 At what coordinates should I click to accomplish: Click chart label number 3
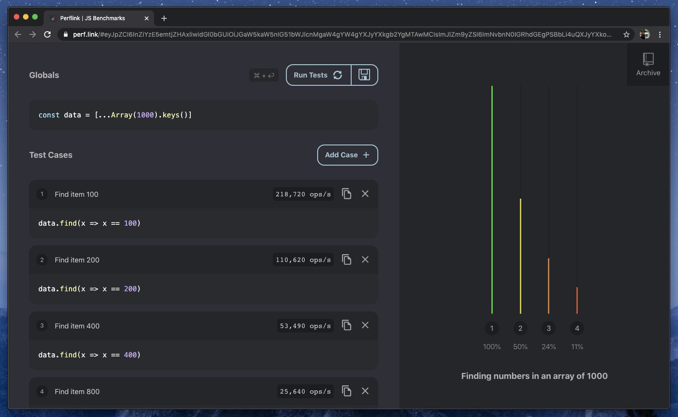pos(548,328)
